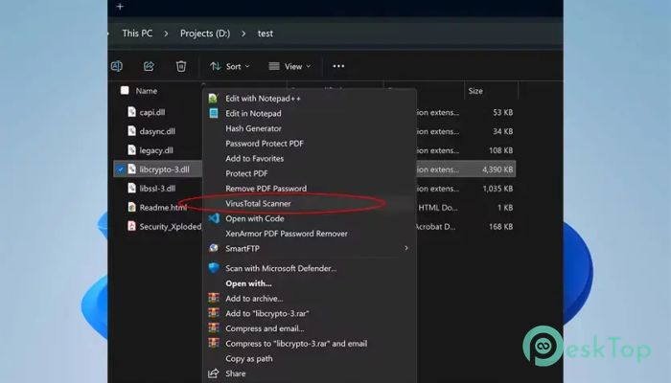Image resolution: width=671 pixels, height=383 pixels.
Task: Open a new tab with plus icon
Action: pyautogui.click(x=120, y=7)
